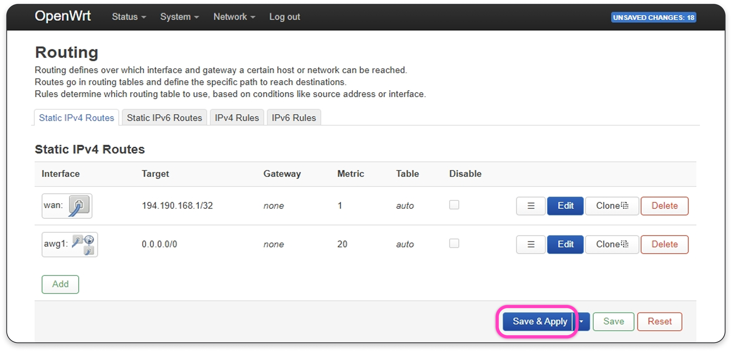732x352 pixels.
Task: Click drag handle icon on awg1 route
Action: point(531,244)
